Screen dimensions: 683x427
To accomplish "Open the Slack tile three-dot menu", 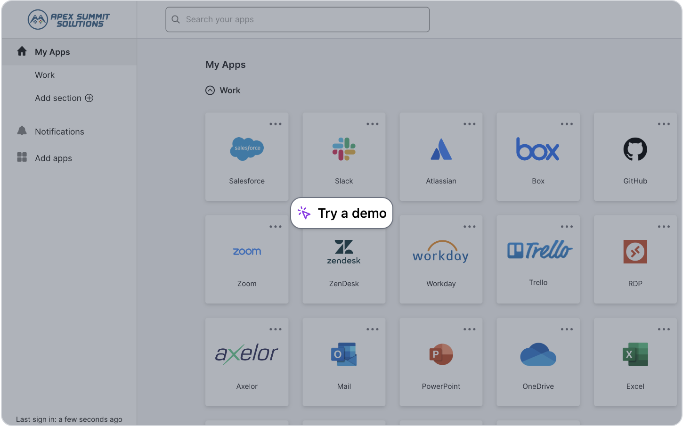I will pos(373,124).
